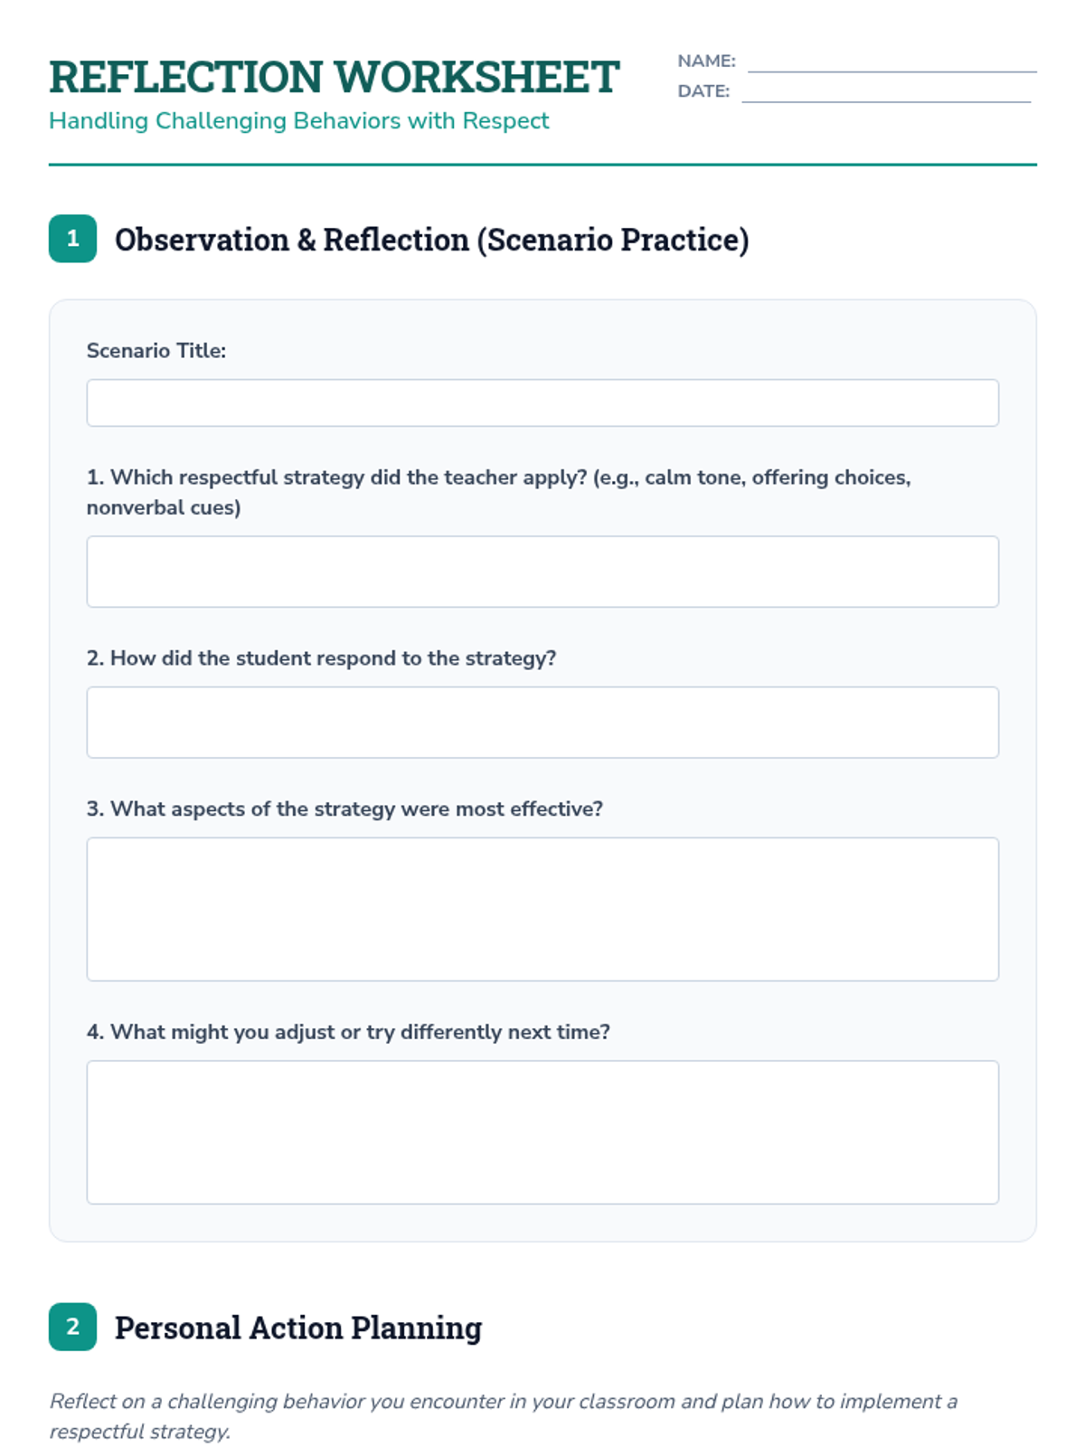Click the DATE blank line field
This screenshot has height=1447, width=1085.
tap(886, 93)
